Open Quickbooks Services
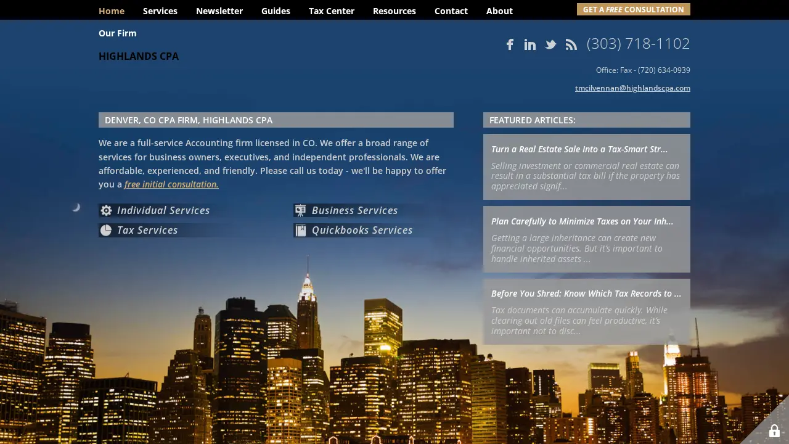The height and width of the screenshot is (444, 789). (362, 231)
